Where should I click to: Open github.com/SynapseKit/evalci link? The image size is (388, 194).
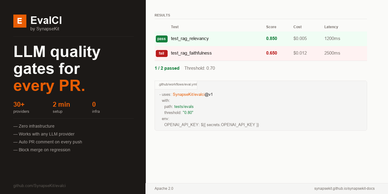click(x=39, y=186)
